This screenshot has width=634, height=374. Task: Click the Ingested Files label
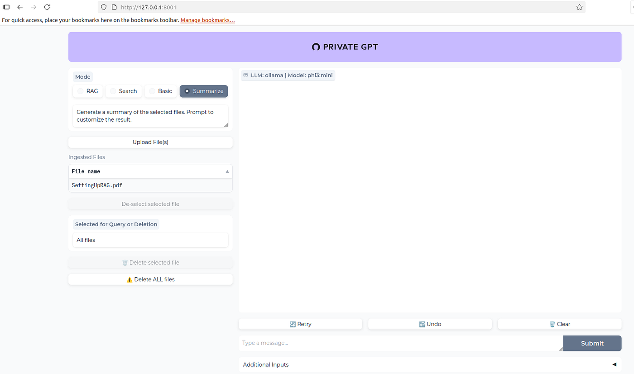tap(86, 157)
